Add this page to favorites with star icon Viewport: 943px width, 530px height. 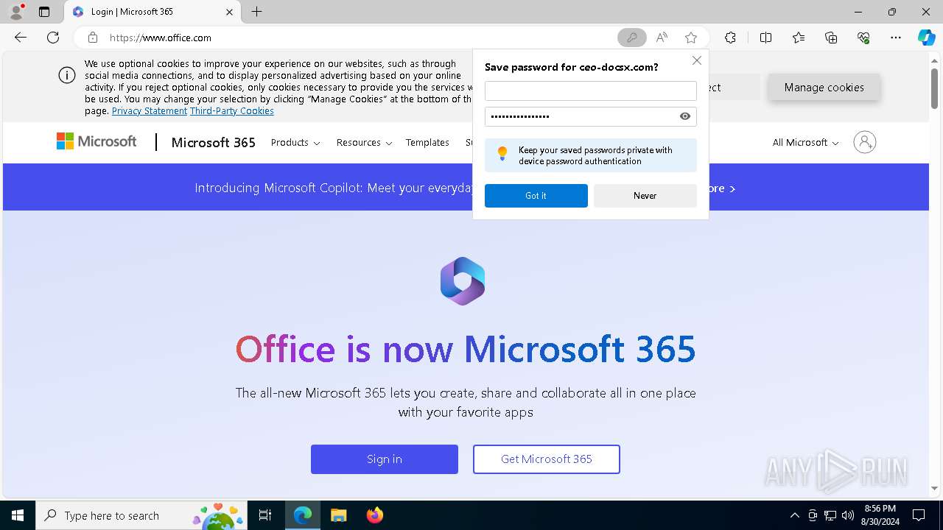click(691, 38)
